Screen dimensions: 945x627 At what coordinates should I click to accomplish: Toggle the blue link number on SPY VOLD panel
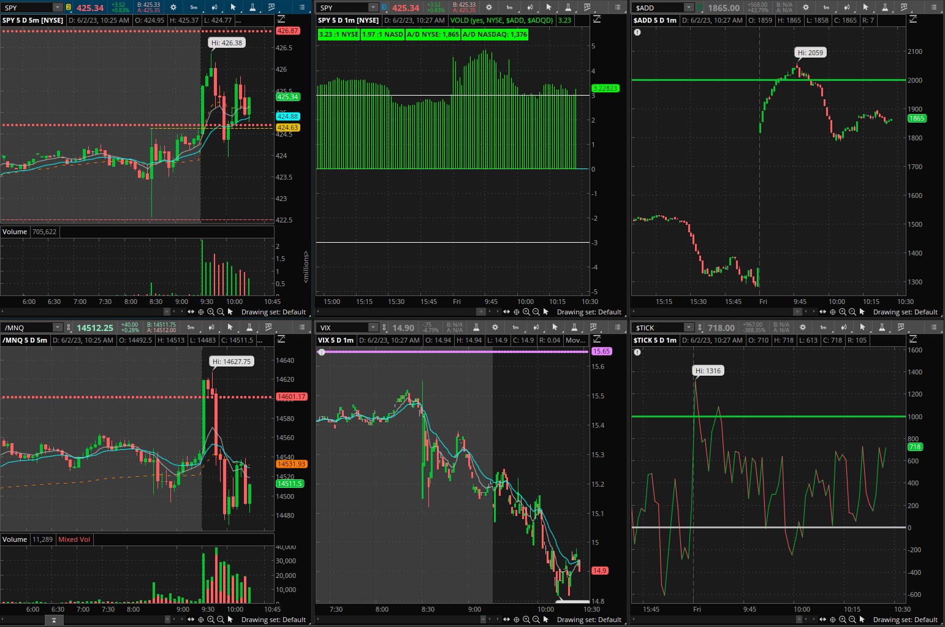[384, 7]
